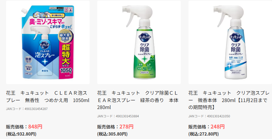Open the 1050ml refill pouch product image
The height and width of the screenshot is (139, 272).
tap(48, 42)
